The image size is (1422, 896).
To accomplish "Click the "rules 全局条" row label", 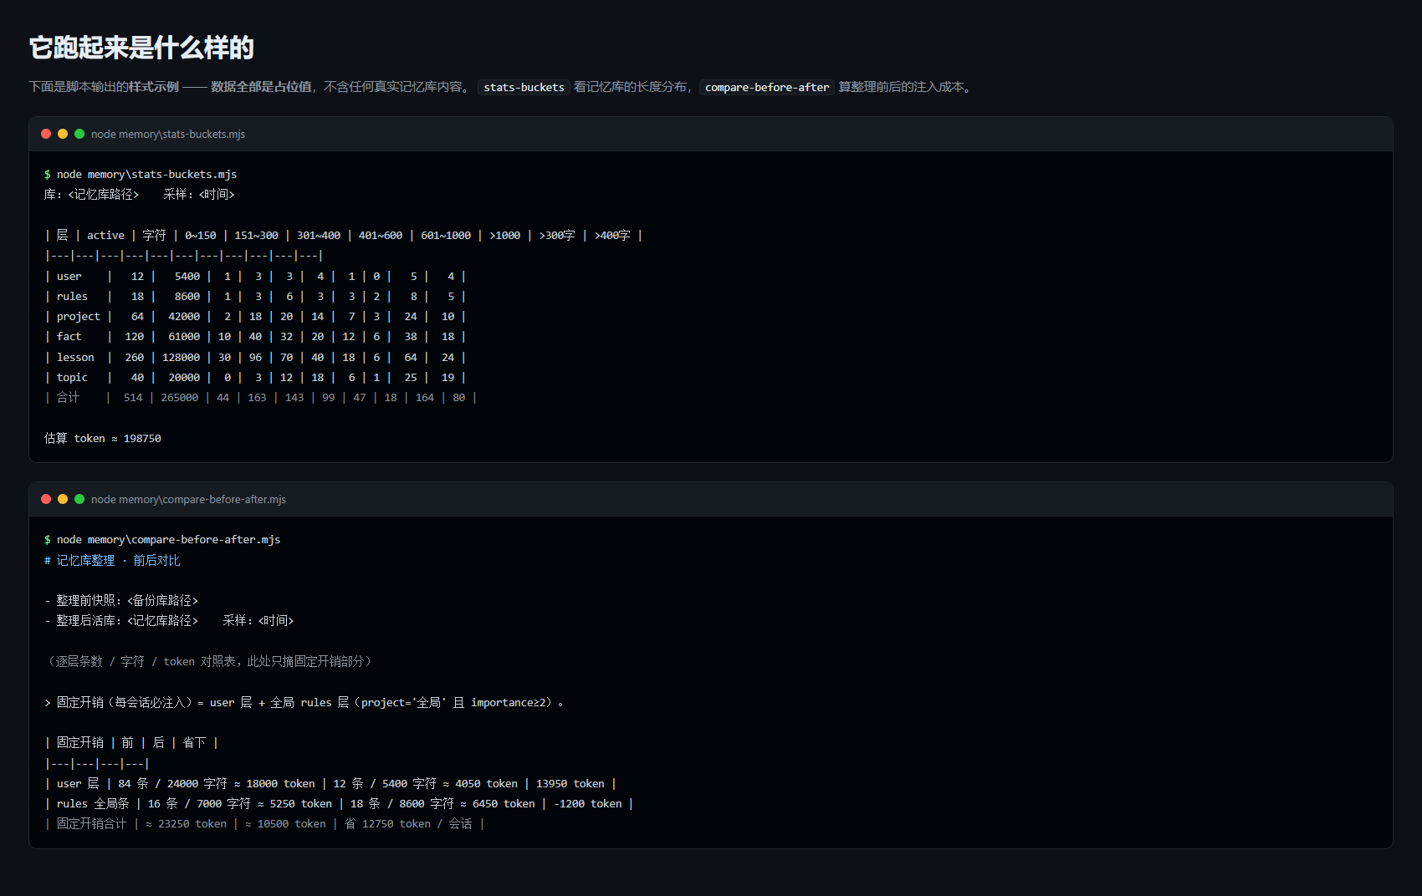I will click(x=93, y=803).
